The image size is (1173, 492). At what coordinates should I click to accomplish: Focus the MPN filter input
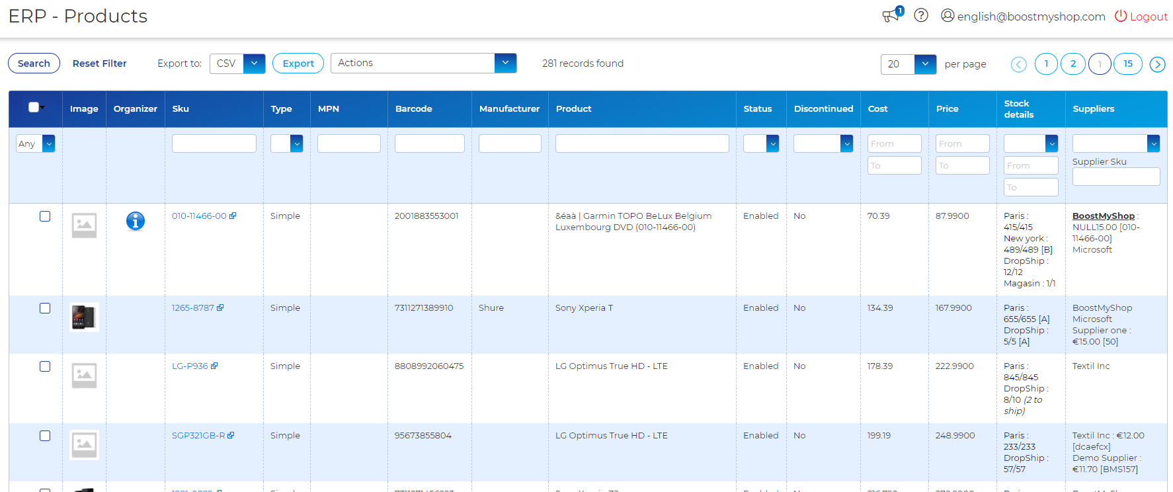click(349, 143)
